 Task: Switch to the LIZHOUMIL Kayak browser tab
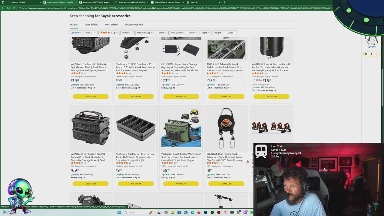(95, 2)
